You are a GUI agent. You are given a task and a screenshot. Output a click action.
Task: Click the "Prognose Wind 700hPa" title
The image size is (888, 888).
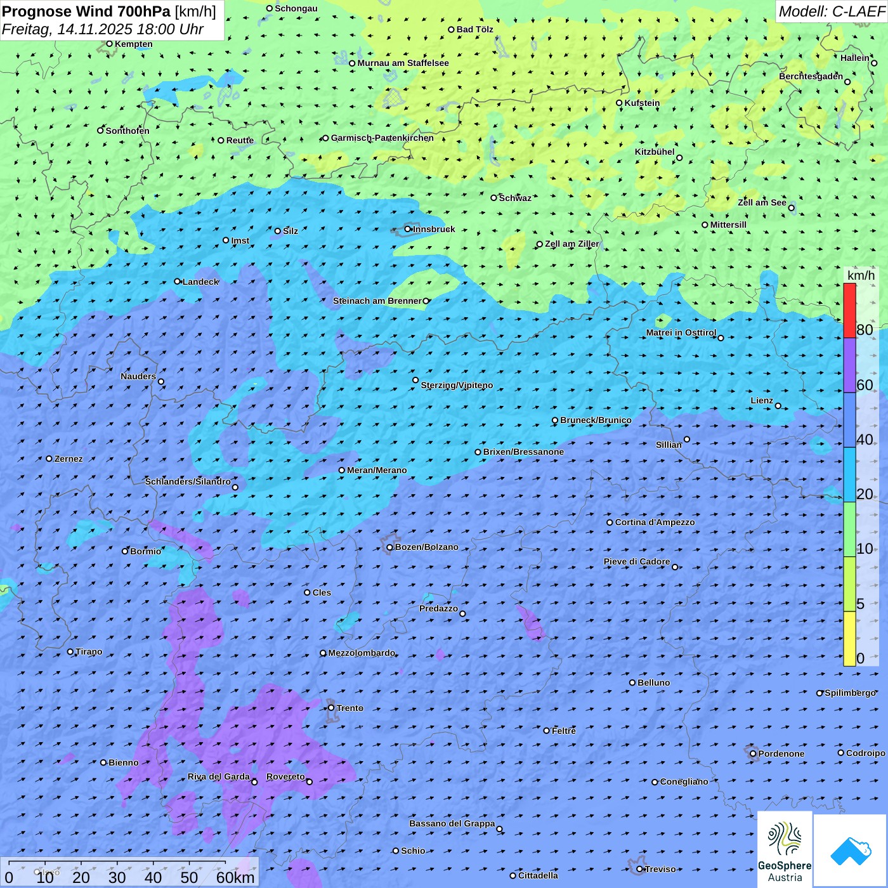86,11
